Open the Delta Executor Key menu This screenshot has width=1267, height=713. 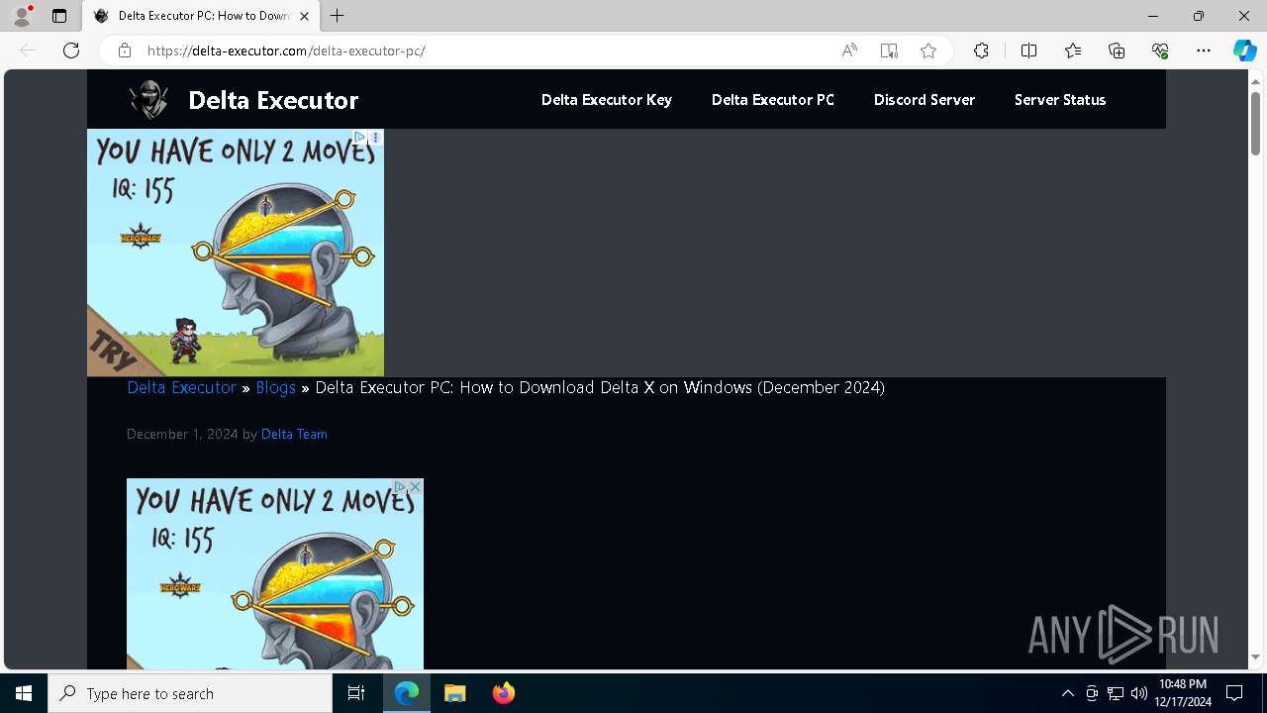[607, 100]
